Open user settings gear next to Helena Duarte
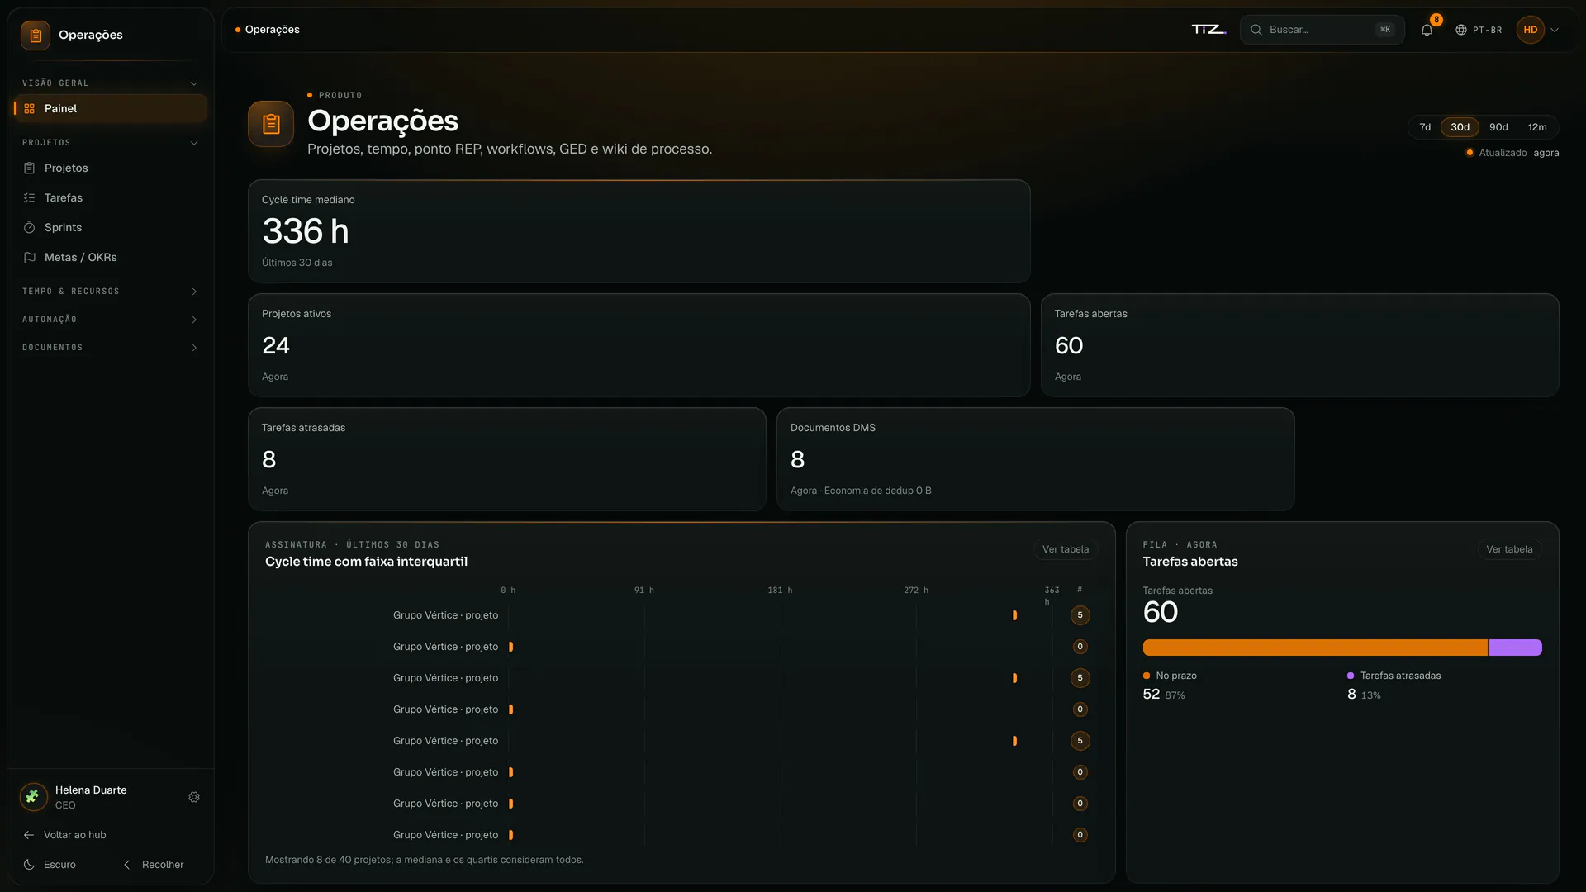 pos(194,797)
